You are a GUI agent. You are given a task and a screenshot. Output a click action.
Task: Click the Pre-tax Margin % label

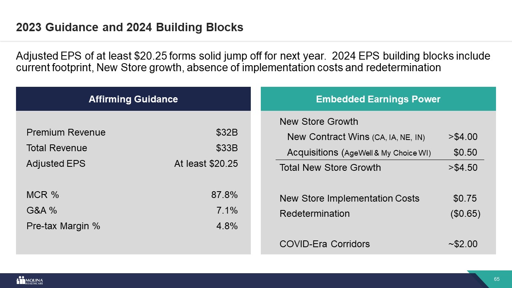[x=63, y=226]
